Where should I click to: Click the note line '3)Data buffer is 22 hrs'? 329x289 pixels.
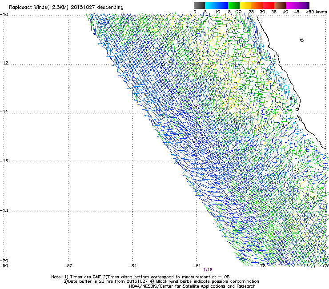pos(161,281)
